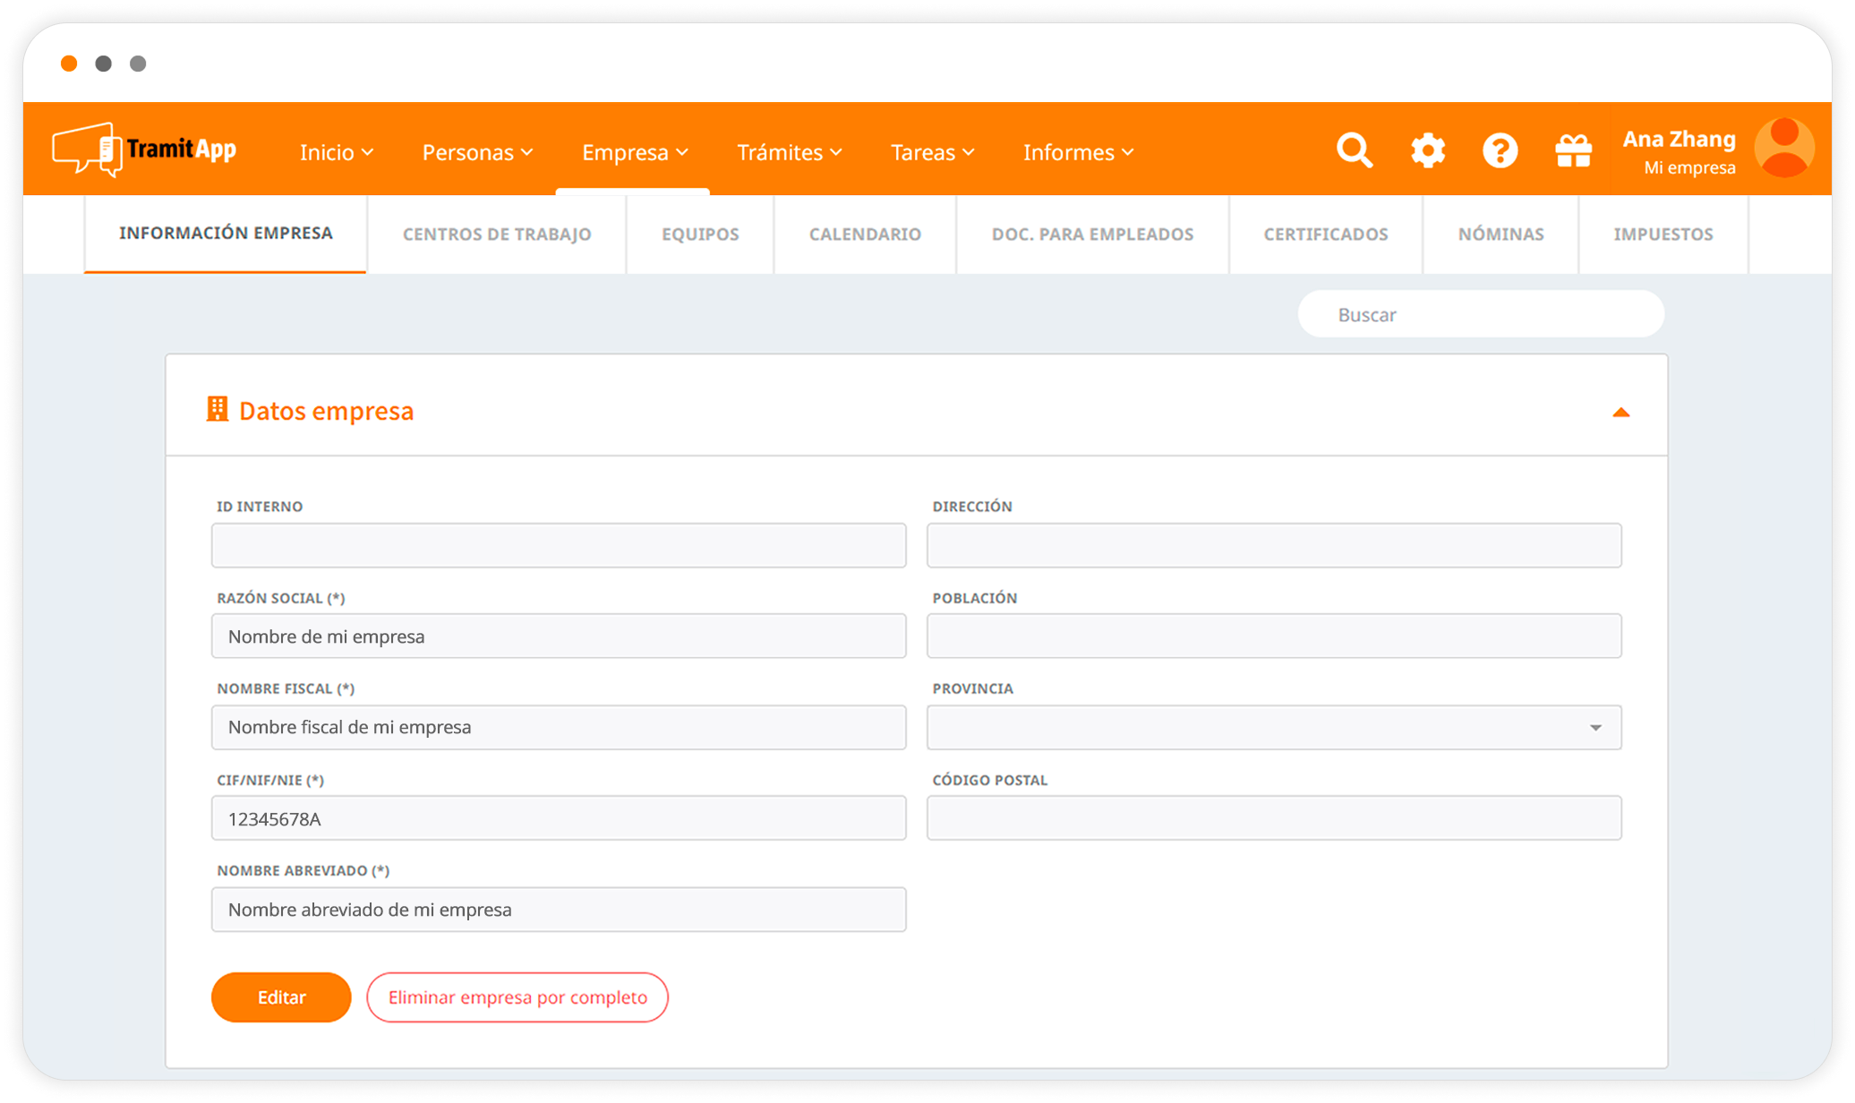Viewport: 1855px width, 1103px height.
Task: Click Eliminar empresa por completo button
Action: pos(517,997)
